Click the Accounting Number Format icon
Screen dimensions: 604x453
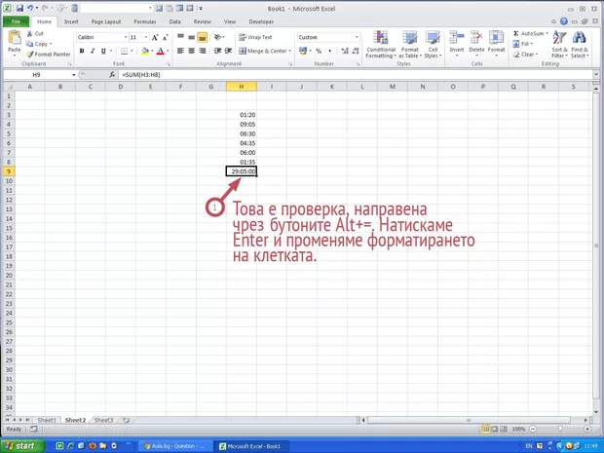(x=303, y=51)
